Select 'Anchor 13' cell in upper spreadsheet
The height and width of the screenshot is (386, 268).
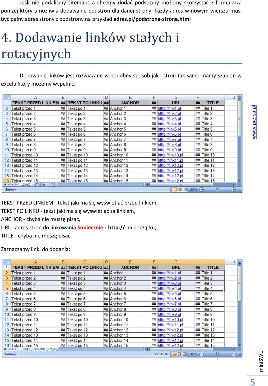pyautogui.click(x=130, y=171)
